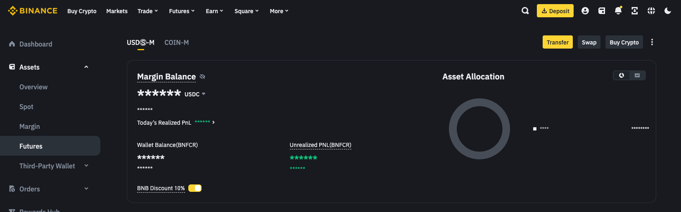
Task: Open Spot in the sidebar
Action: point(26,107)
